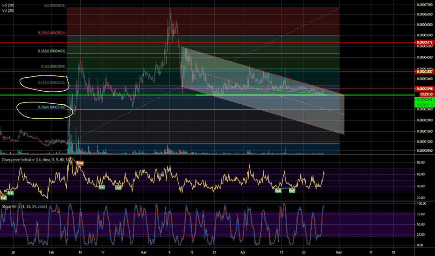Click the Stoch RSI scale's 0.00 value
435x256 pixels.
(x=420, y=245)
